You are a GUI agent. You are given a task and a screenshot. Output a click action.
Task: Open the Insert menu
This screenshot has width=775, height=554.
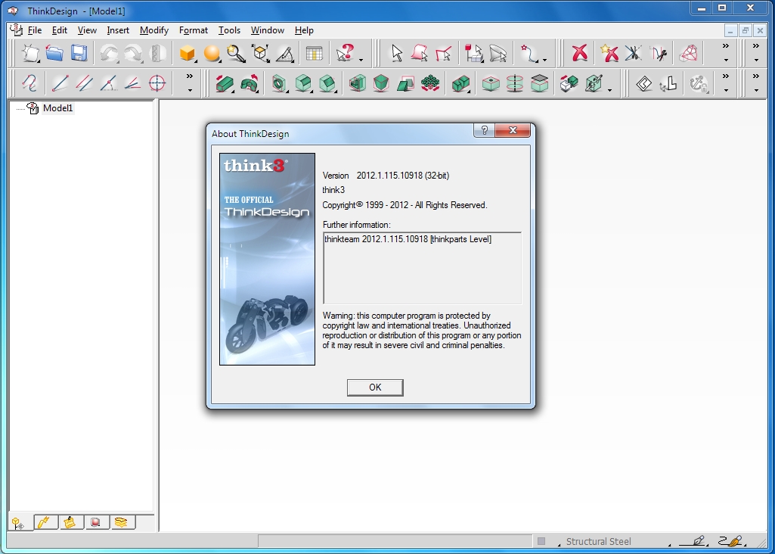[118, 30]
